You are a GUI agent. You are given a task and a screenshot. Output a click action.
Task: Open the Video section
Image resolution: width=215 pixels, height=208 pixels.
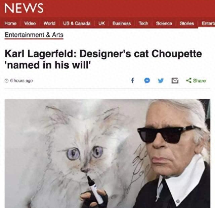[x=30, y=23]
